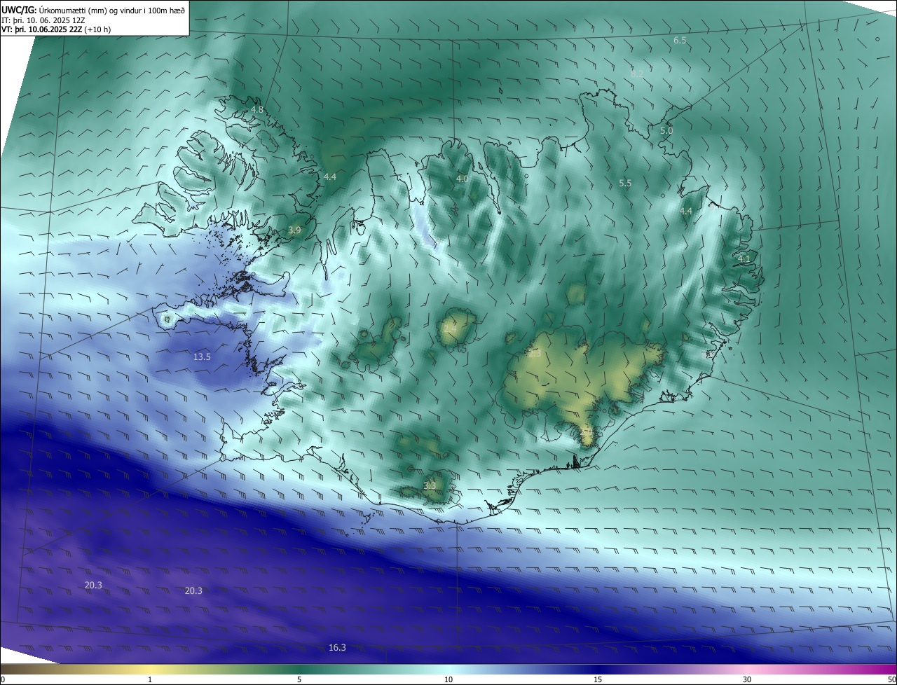The width and height of the screenshot is (897, 685).
Task: Click the precipitation value 2.4 on the map
Action: click(x=450, y=328)
